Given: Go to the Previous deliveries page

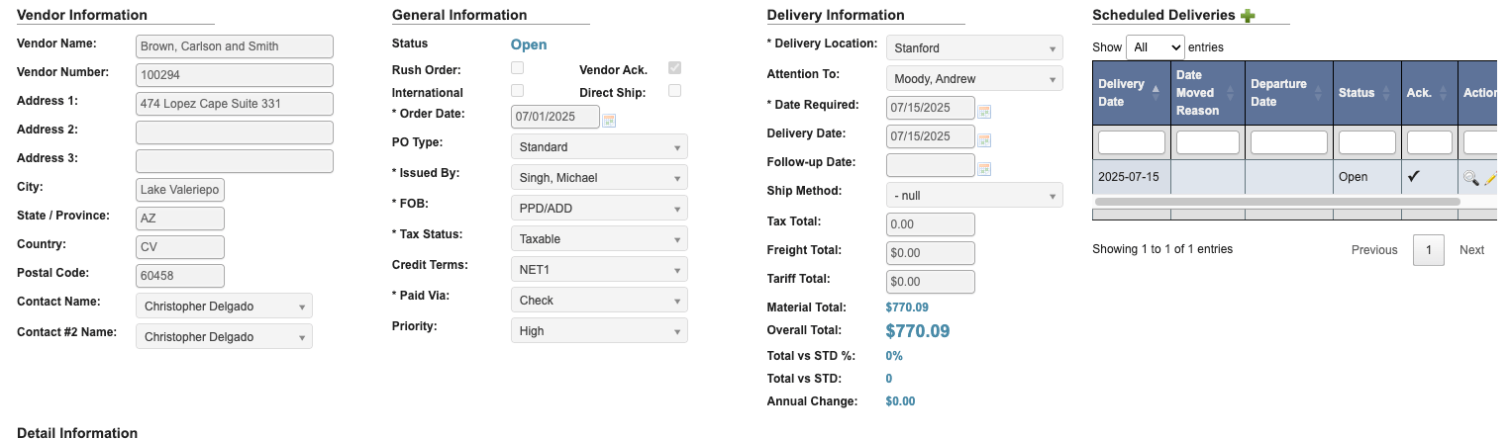Looking at the screenshot, I should click(1374, 250).
